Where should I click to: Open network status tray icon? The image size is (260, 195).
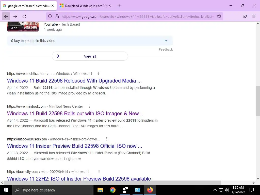point(221,190)
